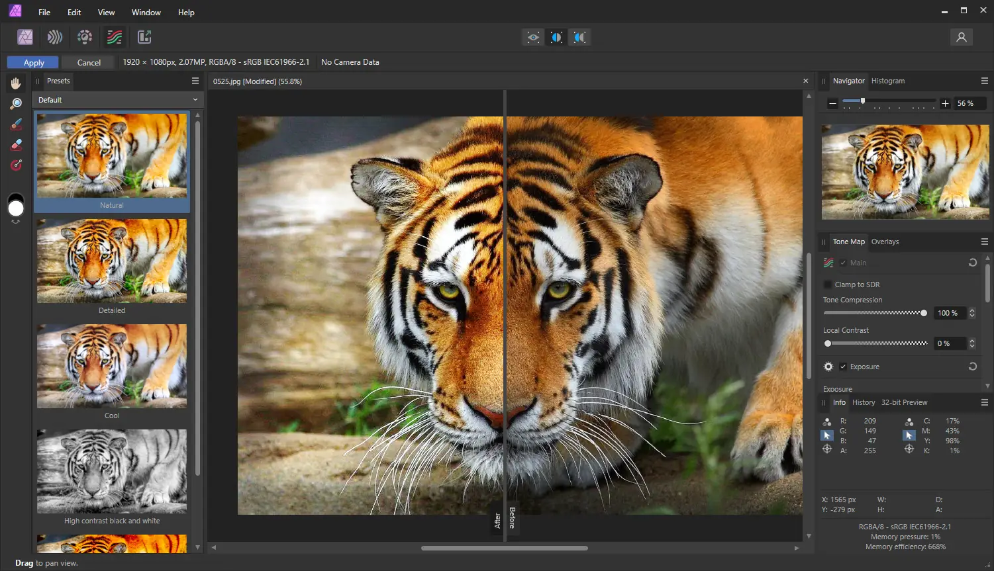Image resolution: width=994 pixels, height=571 pixels.
Task: Open the Liquify Persona
Action: (x=55, y=37)
